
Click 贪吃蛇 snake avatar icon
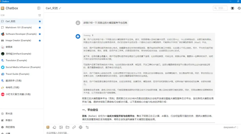coord(3,54)
